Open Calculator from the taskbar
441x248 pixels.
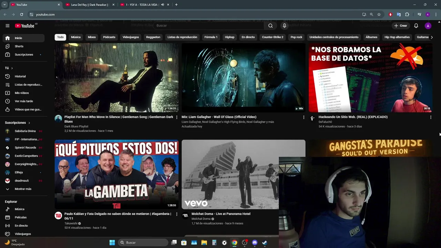(x=214, y=242)
